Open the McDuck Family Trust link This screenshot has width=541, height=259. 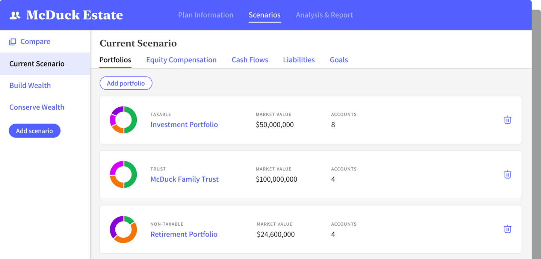[x=184, y=179]
